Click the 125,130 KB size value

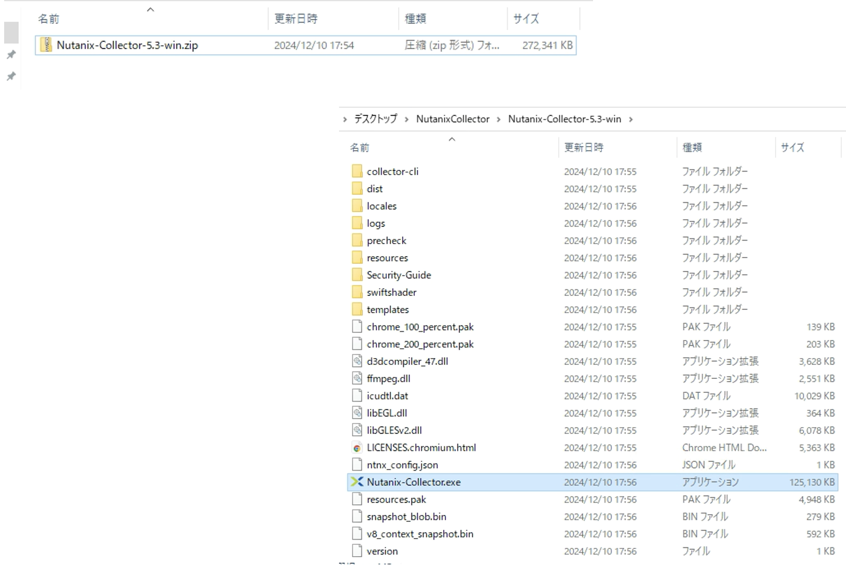point(812,482)
